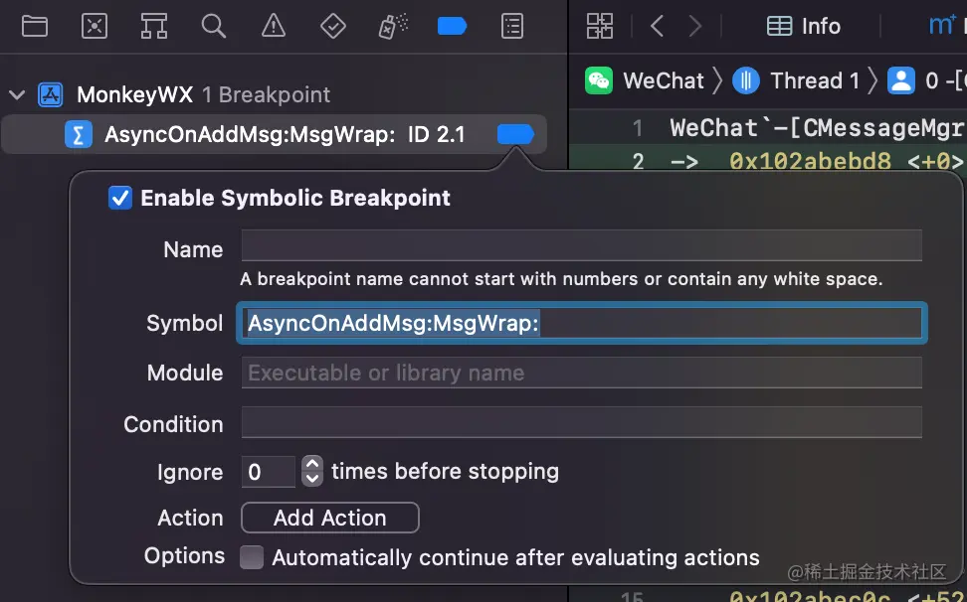Click the Module input field
Image resolution: width=967 pixels, height=602 pixels.
[x=582, y=373]
